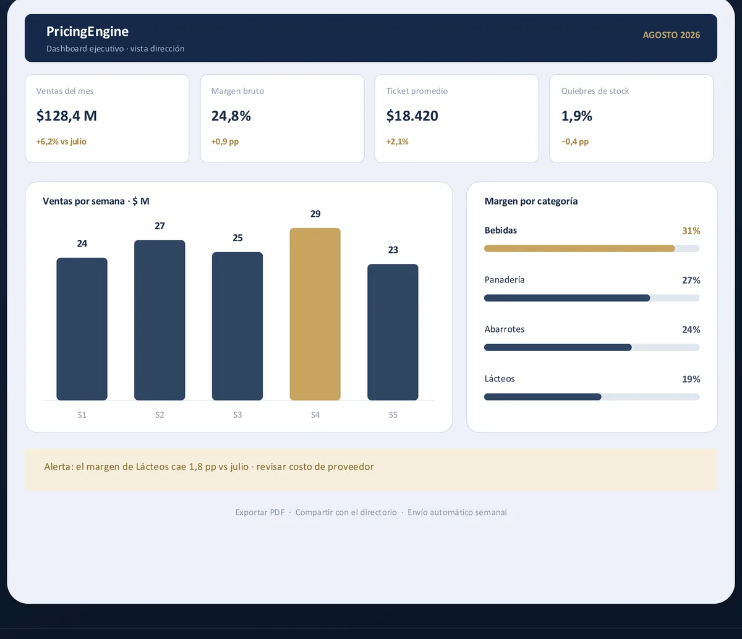Click the S4 axis label
The height and width of the screenshot is (639, 742).
315,415
